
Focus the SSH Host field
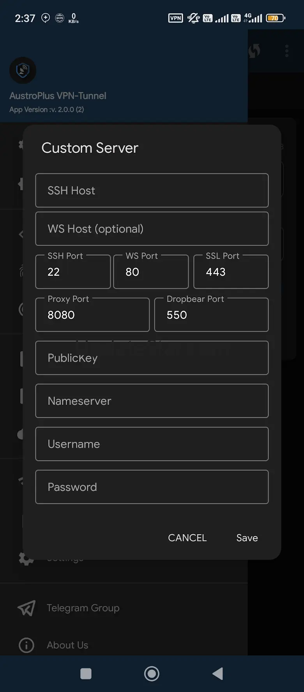[x=152, y=191]
